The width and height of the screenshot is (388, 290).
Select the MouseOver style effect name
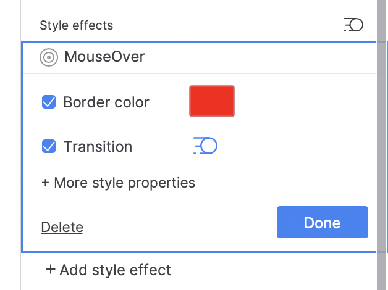pos(104,57)
